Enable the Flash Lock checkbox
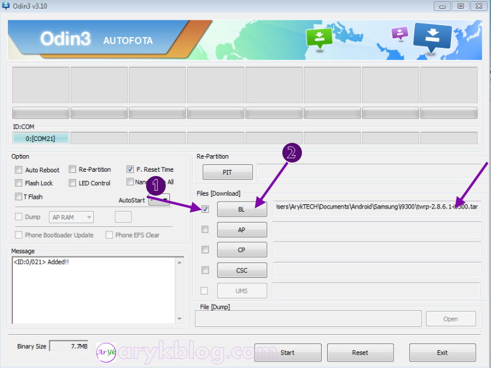Screen dimensions: 491x368 18,183
